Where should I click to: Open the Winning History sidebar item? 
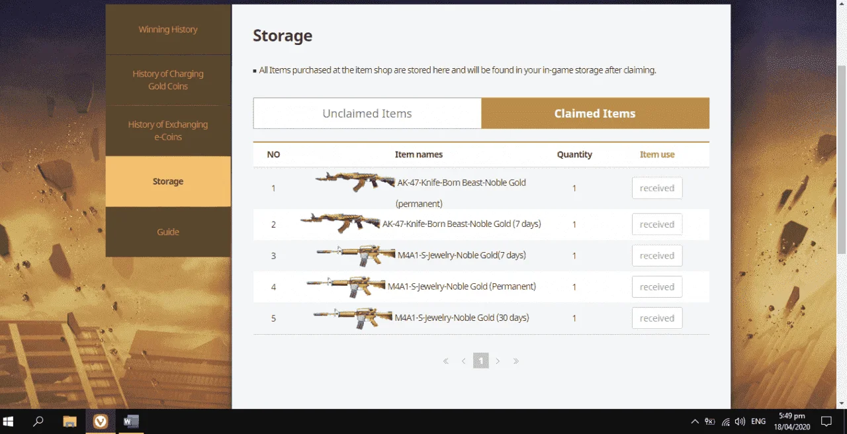[168, 30]
